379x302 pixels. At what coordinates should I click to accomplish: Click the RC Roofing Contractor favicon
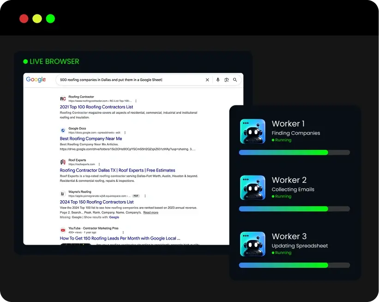point(63,99)
